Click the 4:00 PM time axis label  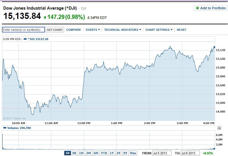pyautogui.click(x=209, y=123)
